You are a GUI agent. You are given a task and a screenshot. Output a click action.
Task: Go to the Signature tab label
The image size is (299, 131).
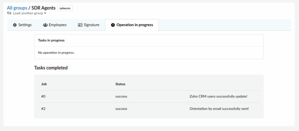[x=91, y=25]
